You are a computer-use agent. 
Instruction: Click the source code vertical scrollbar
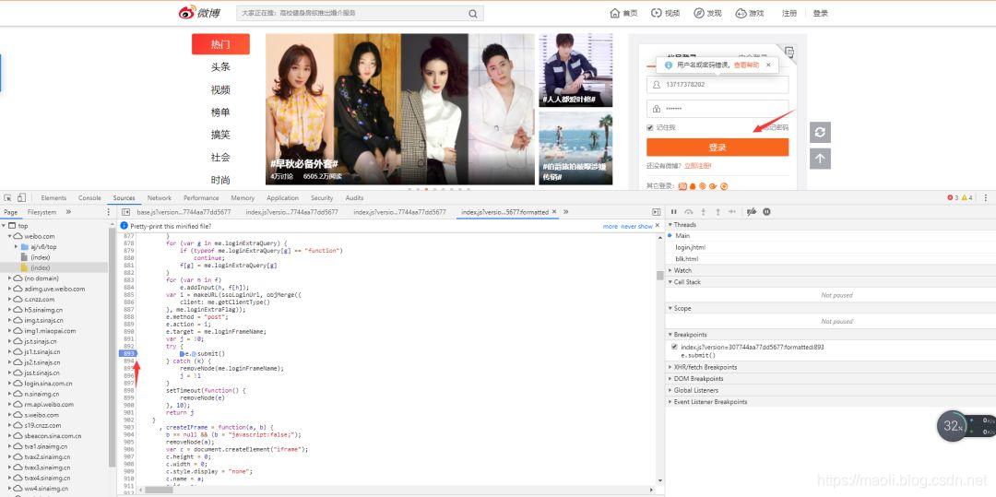(660, 276)
